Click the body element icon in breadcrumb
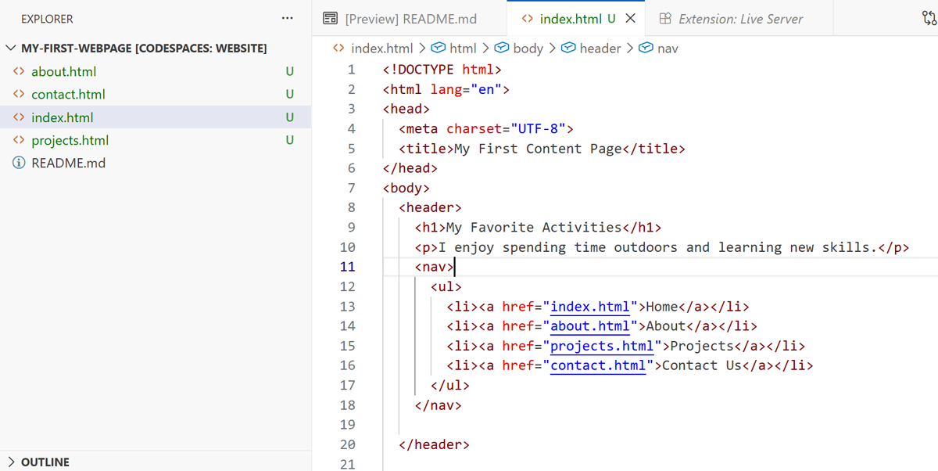This screenshot has width=938, height=471. [502, 49]
